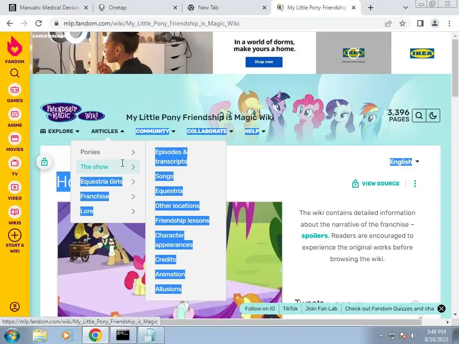Close the Onetap tab
This screenshot has height=344, width=459.
(175, 8)
